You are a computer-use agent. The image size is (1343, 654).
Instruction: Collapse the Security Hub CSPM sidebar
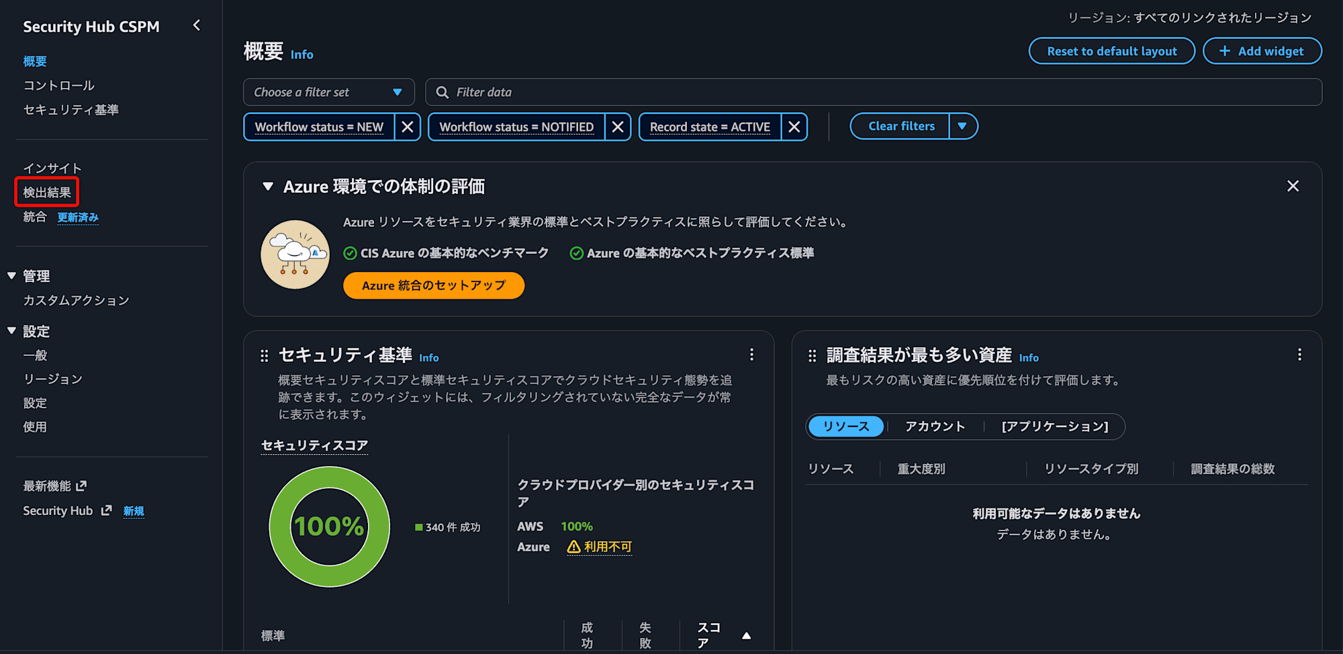[196, 26]
